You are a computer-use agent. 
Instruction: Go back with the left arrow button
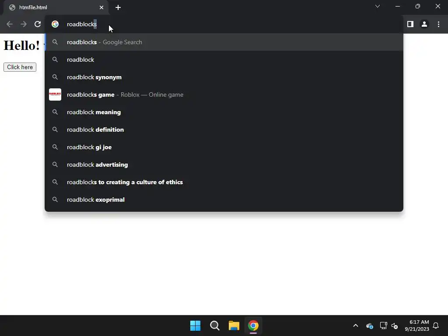10,24
